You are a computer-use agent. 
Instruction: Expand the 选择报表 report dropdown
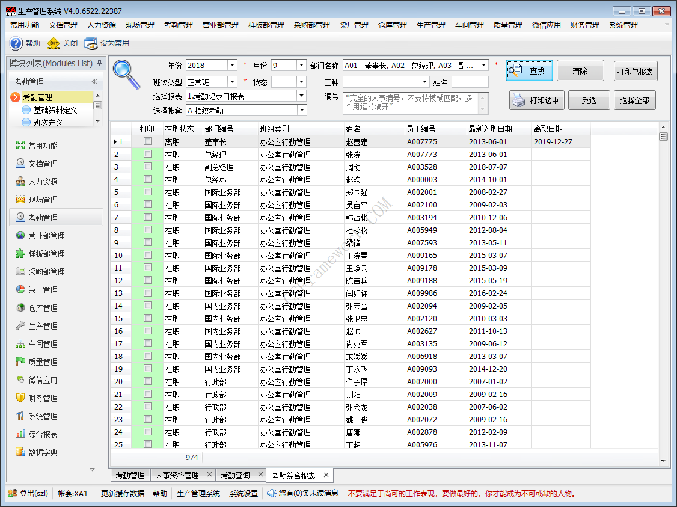pos(301,96)
